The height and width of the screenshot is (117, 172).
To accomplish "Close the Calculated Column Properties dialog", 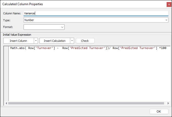I will click(168, 4).
